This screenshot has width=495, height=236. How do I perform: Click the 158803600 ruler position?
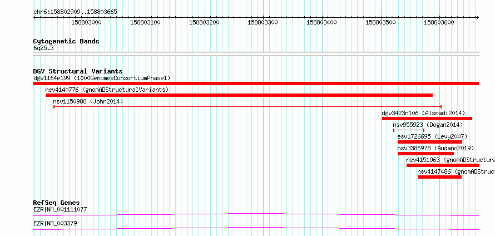point(439,22)
